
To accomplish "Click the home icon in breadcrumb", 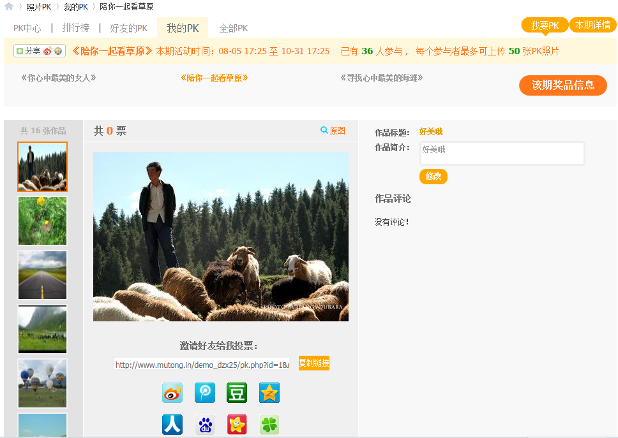I will pos(9,6).
